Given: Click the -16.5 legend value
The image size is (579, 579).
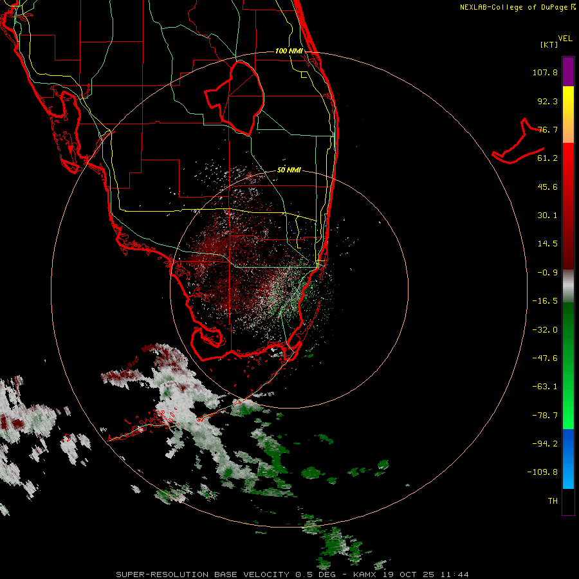Looking at the screenshot, I should point(545,301).
